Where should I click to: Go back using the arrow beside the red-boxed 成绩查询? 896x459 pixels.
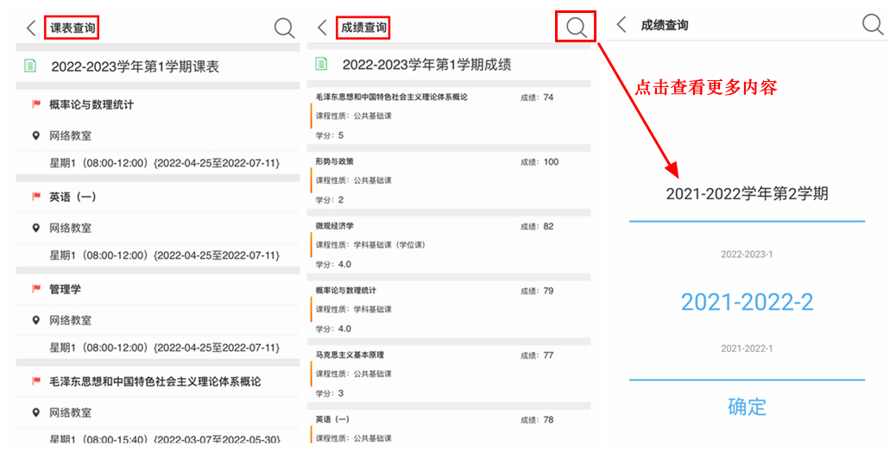pos(322,28)
